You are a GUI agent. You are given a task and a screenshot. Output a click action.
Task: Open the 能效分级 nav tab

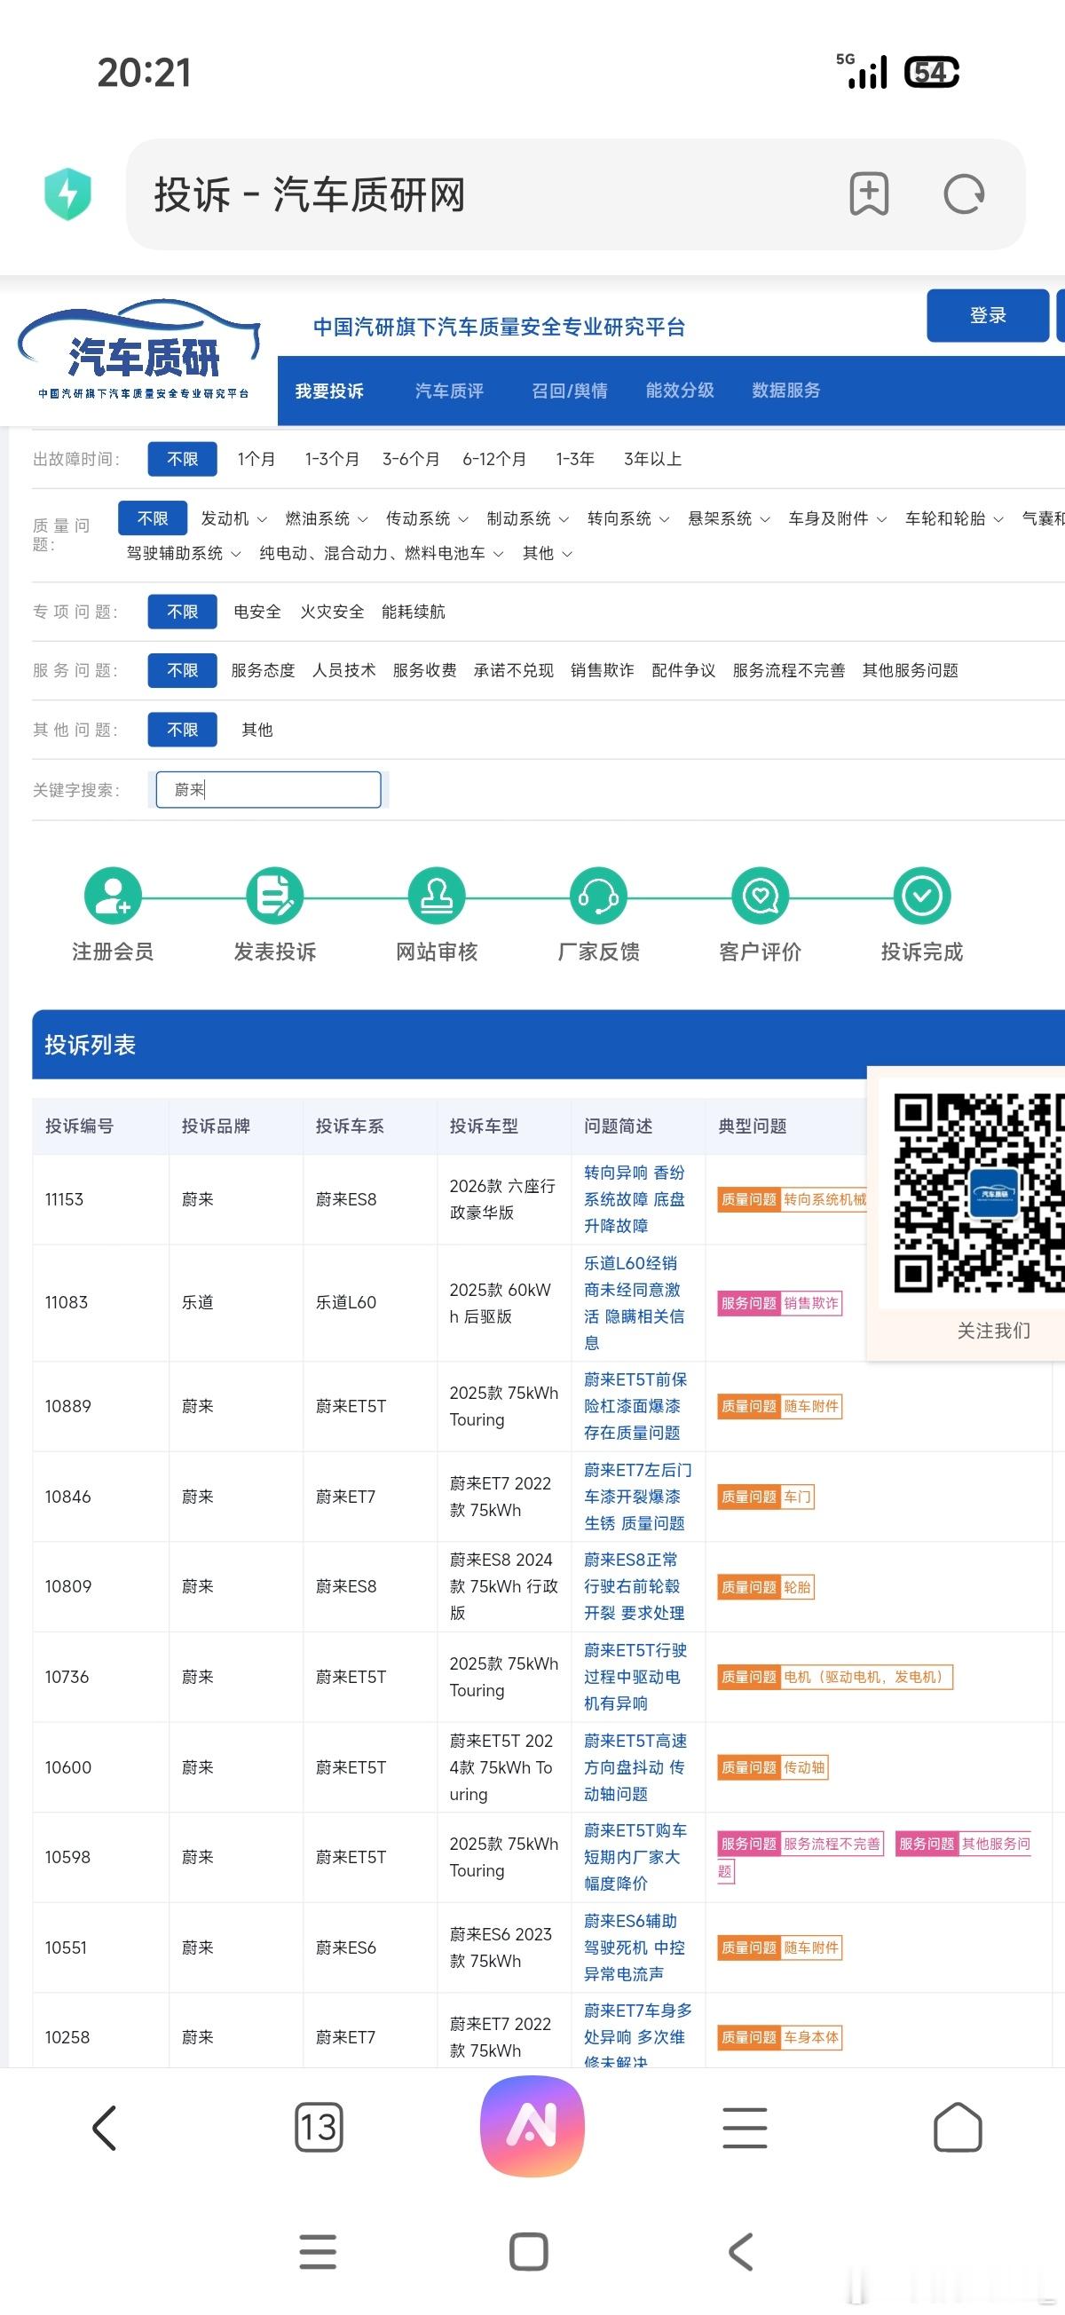tap(680, 391)
